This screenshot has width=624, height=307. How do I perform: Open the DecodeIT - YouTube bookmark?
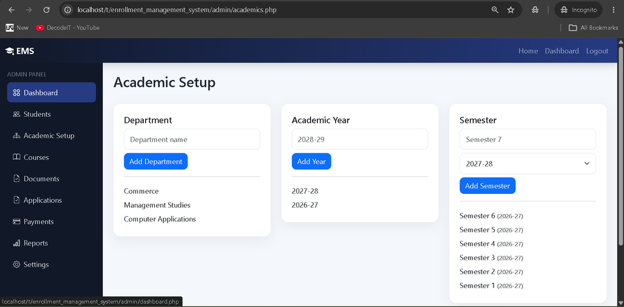[68, 28]
